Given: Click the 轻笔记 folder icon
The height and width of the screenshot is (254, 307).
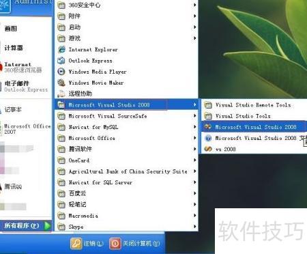Looking at the screenshot, I should 61,204.
